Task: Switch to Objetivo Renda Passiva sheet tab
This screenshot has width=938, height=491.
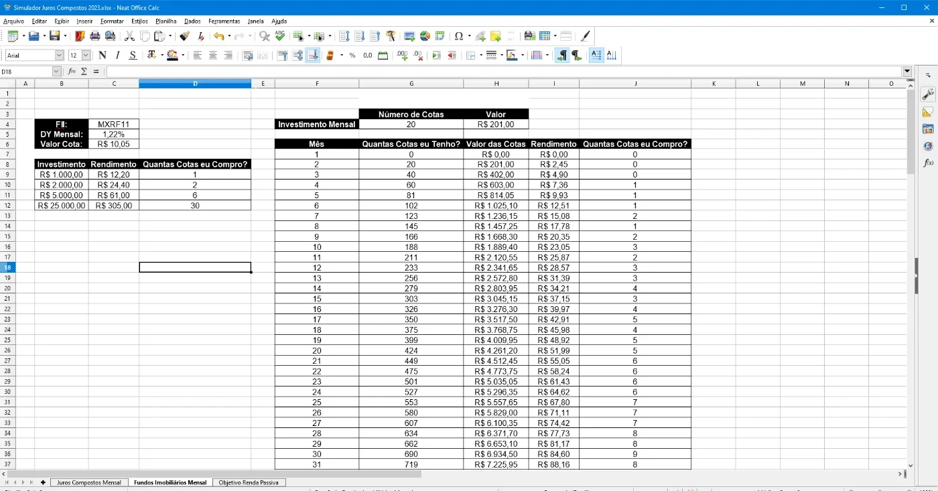Action: (249, 482)
